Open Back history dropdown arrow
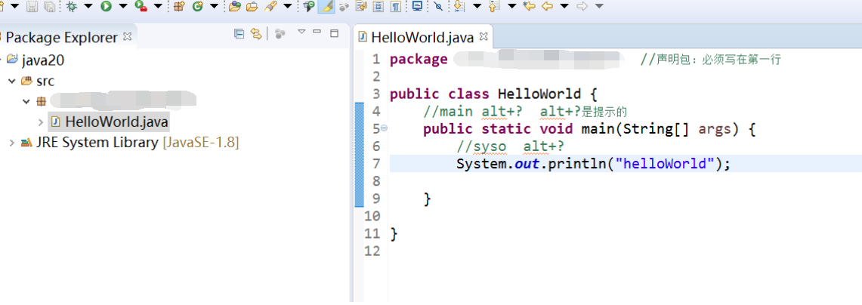The height and width of the screenshot is (305, 862). coord(564,7)
